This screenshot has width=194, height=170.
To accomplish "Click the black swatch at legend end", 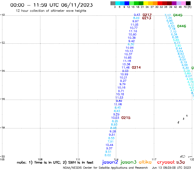I will click(x=188, y=3).
